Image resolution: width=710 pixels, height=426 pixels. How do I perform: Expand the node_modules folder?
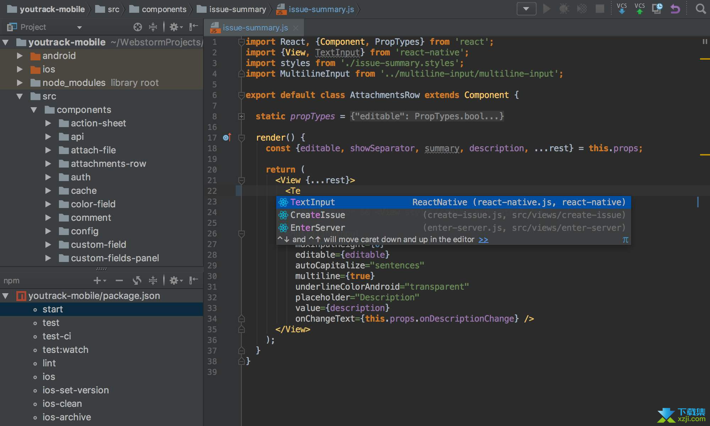(x=20, y=83)
